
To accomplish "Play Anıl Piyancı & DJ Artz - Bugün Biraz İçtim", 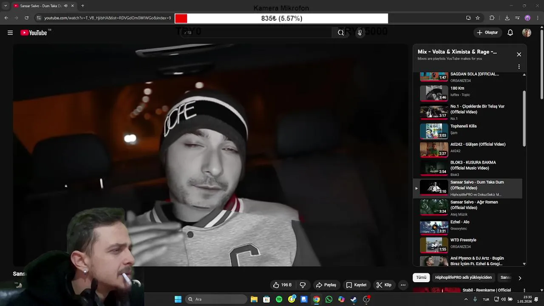I will 467,261.
